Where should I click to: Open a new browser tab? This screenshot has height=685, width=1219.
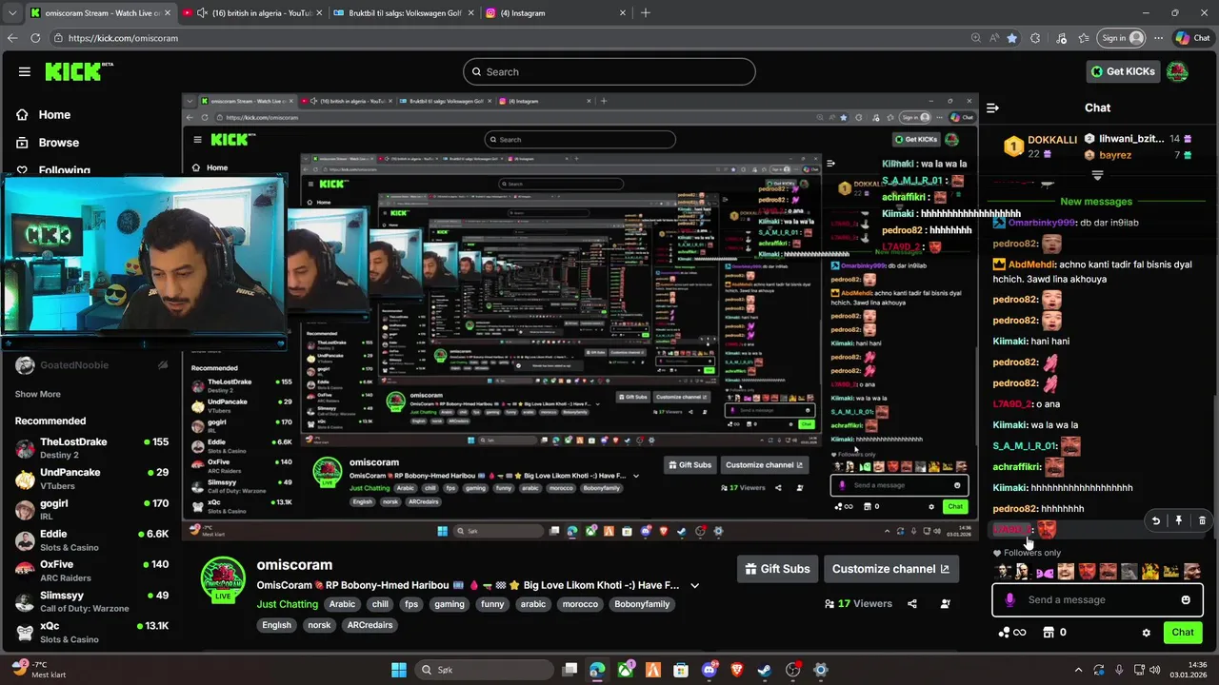click(x=646, y=13)
